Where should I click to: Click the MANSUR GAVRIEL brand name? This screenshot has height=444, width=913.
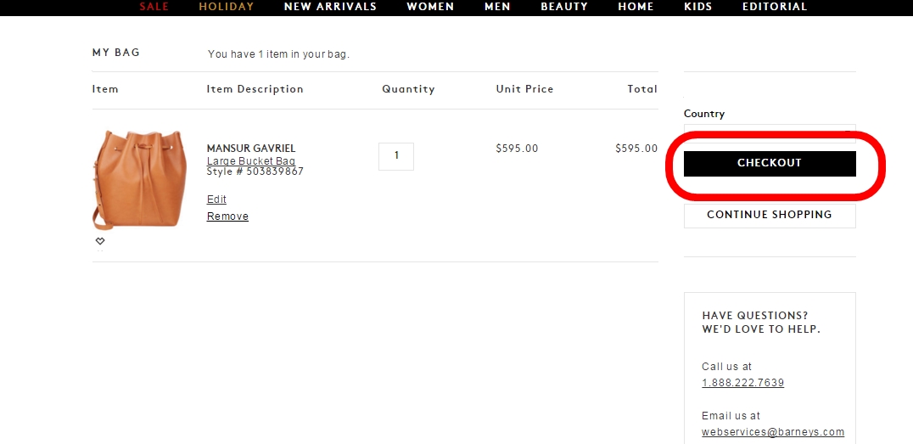[251, 149]
